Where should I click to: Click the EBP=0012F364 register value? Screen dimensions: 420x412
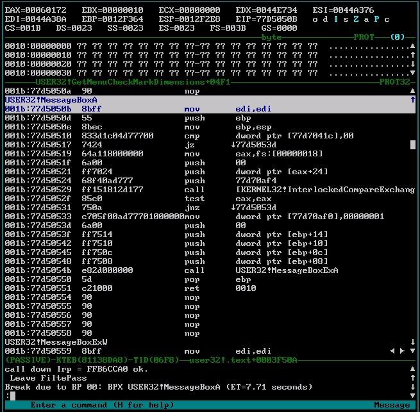click(x=112, y=19)
